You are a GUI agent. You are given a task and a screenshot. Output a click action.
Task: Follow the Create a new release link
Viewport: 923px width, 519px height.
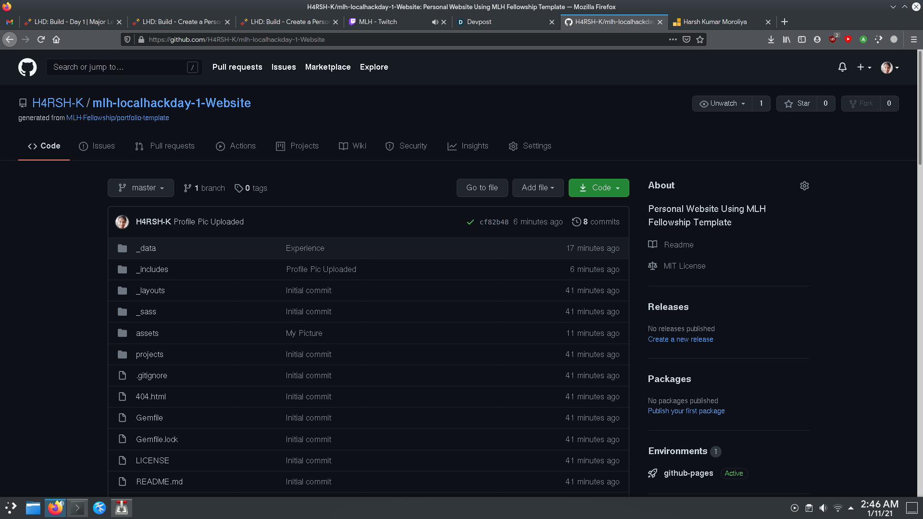[680, 339]
